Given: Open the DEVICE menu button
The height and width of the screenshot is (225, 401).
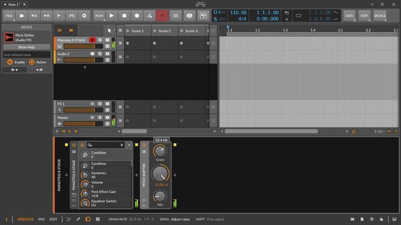Looking at the screenshot, I should [380, 16].
